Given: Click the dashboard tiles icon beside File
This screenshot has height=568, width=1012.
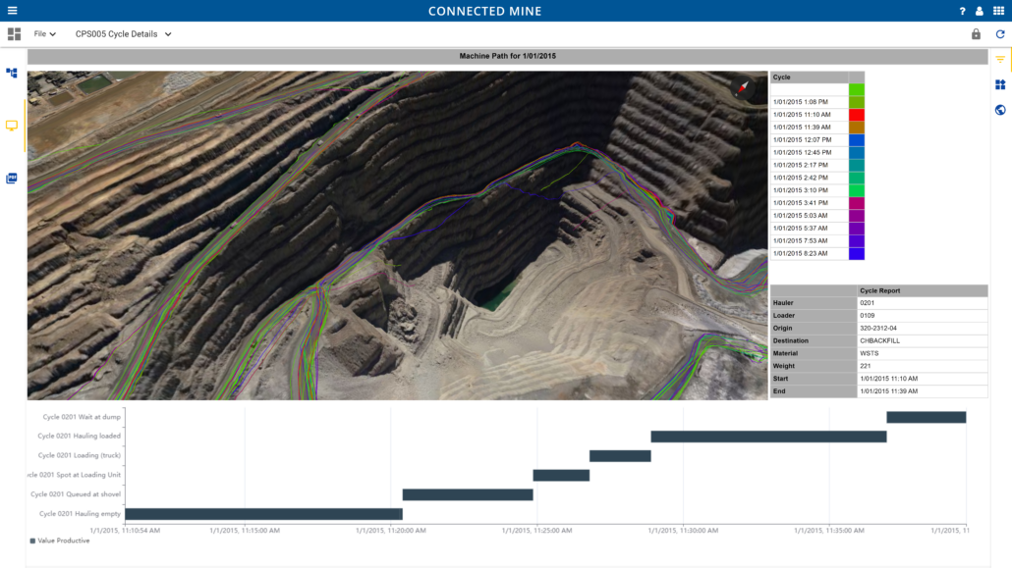Looking at the screenshot, I should (14, 34).
